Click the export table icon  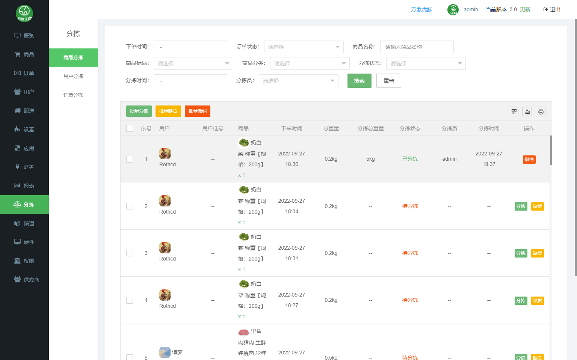527,111
